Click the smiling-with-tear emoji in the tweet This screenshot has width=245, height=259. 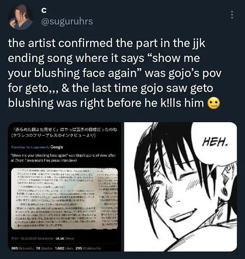click(214, 103)
